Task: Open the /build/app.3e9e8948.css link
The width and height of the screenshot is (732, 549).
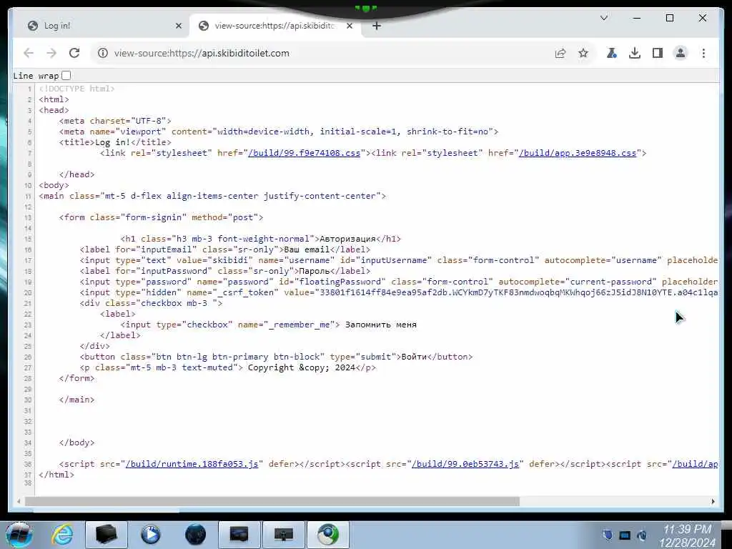Action: (578, 153)
